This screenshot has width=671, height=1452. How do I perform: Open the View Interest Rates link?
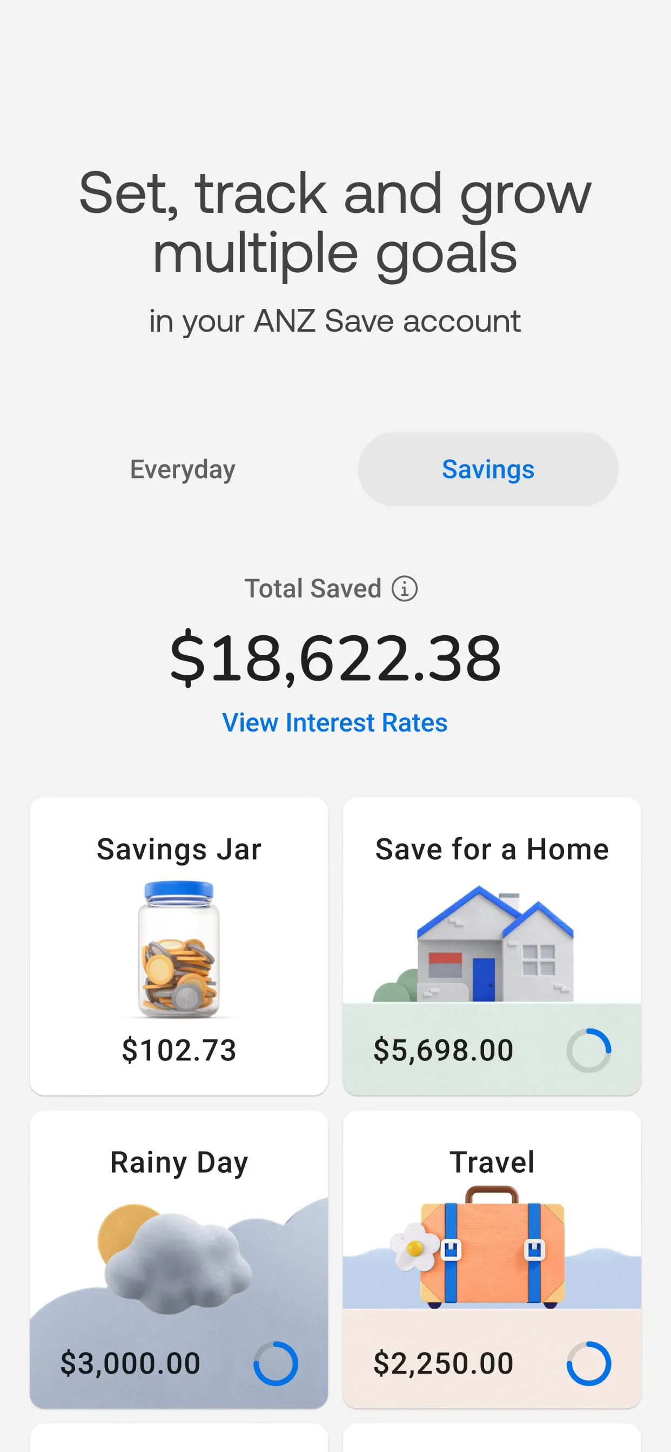[335, 723]
